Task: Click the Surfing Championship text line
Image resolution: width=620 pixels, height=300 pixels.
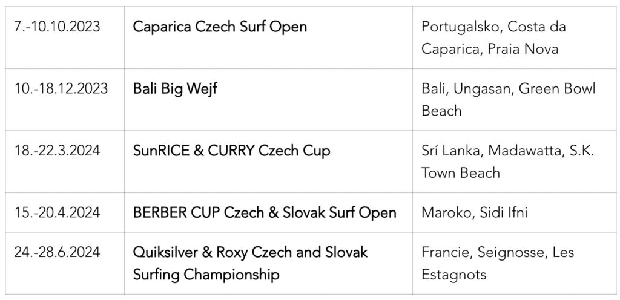Action: pyautogui.click(x=206, y=275)
